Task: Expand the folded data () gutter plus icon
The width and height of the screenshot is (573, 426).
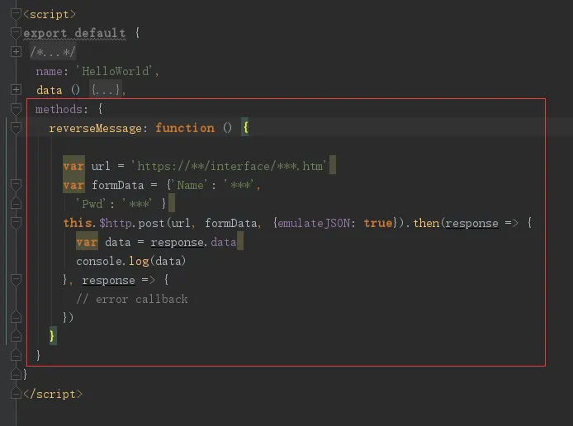Action: click(16, 89)
